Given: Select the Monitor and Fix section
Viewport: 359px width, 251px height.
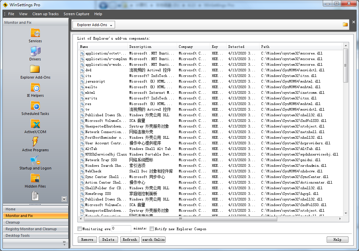Looking at the screenshot, I should [36, 216].
